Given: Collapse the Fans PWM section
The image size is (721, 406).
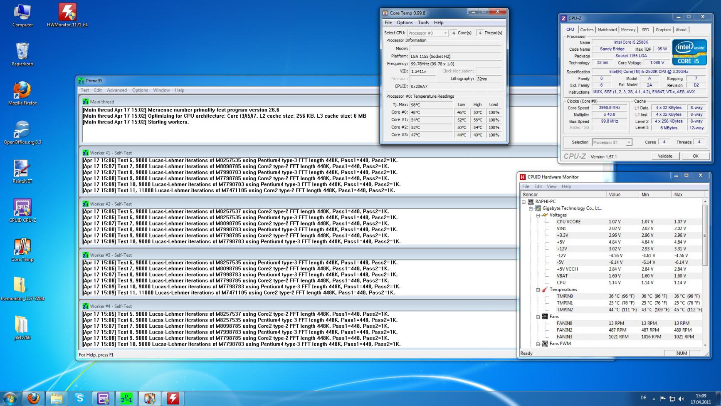Looking at the screenshot, I should [538, 344].
